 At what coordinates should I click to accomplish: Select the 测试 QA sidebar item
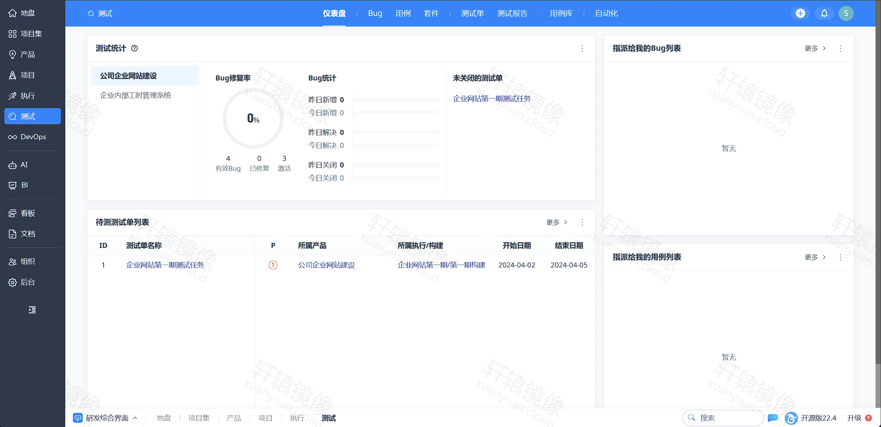[x=32, y=116]
